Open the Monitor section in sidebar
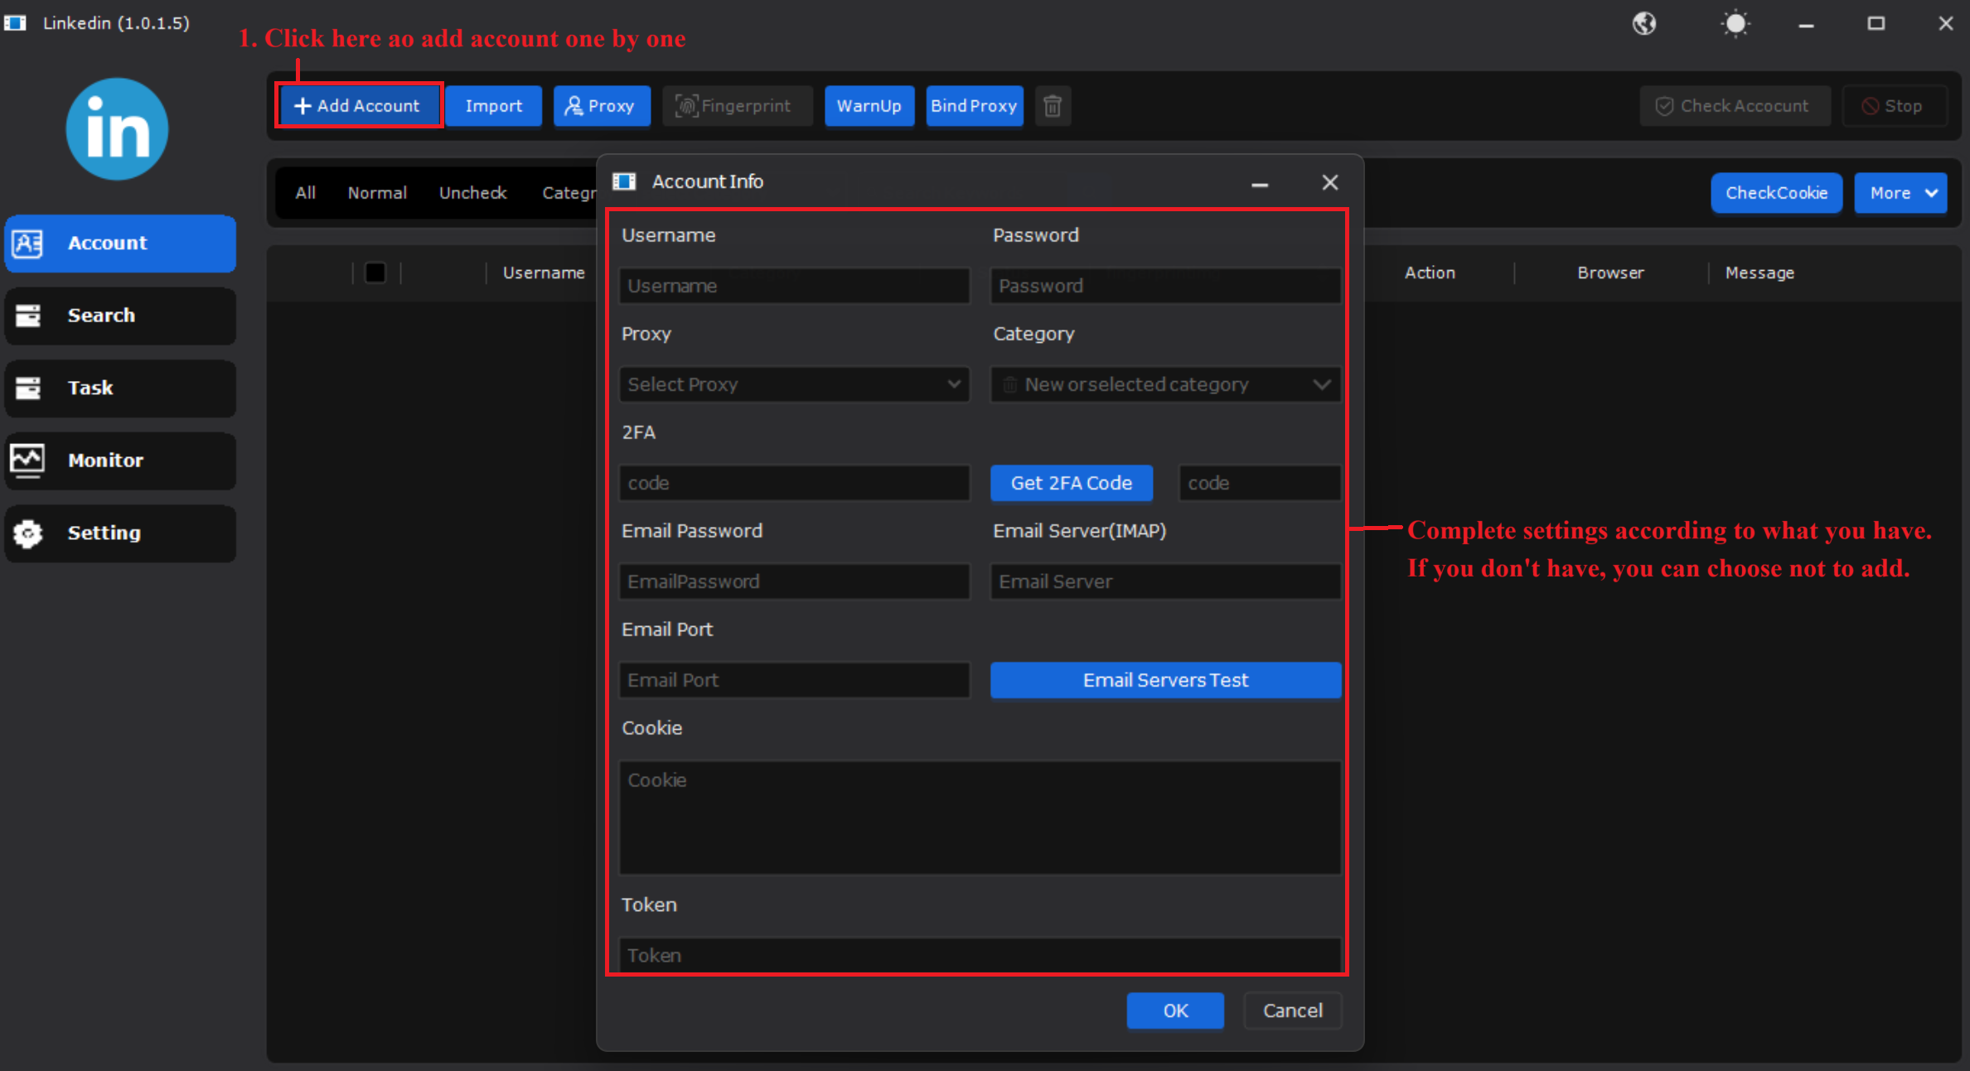Image resolution: width=1970 pixels, height=1071 pixels. (120, 461)
